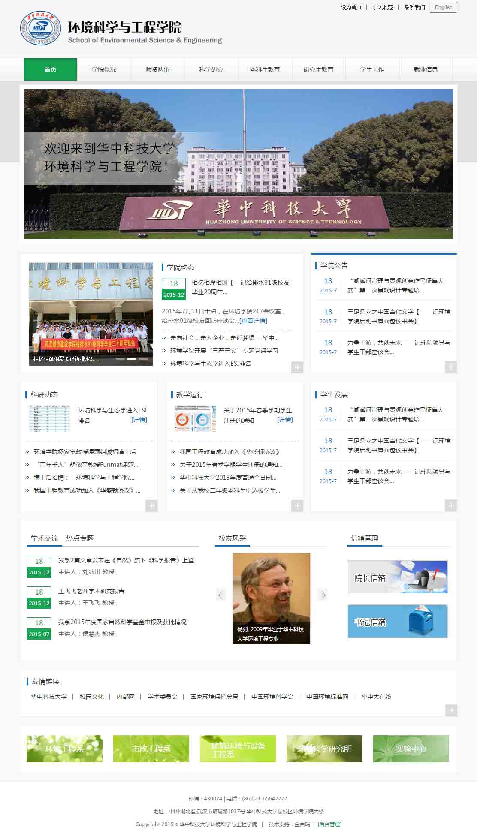Image resolution: width=477 pixels, height=839 pixels.
Task: Open 我系2015年度国家自然科学基金 item
Action: (122, 622)
